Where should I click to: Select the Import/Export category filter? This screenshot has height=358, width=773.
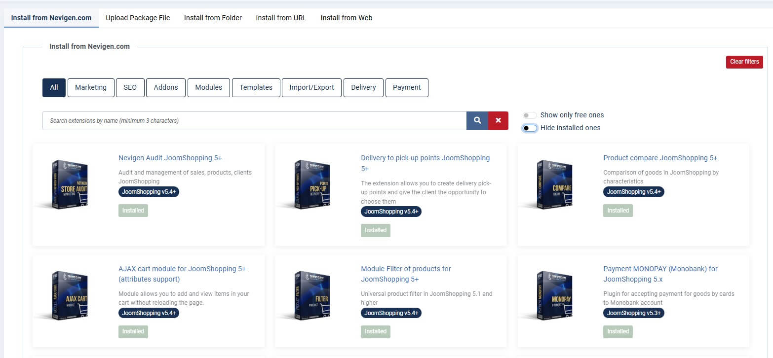[311, 87]
